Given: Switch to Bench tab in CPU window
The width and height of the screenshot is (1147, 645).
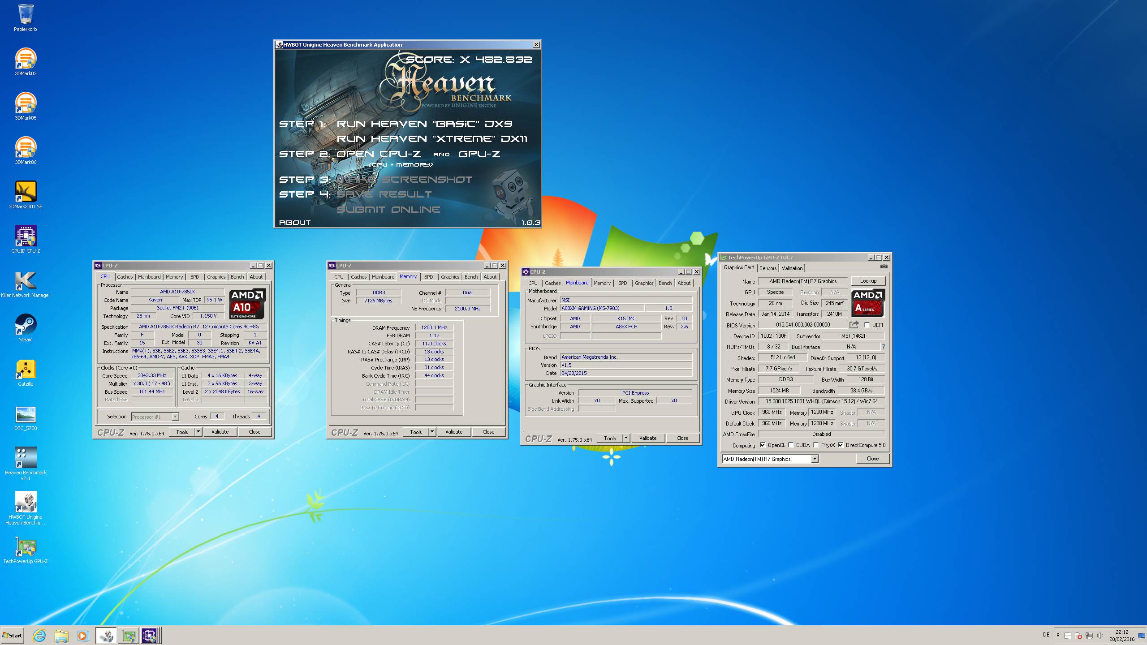Looking at the screenshot, I should [x=237, y=277].
